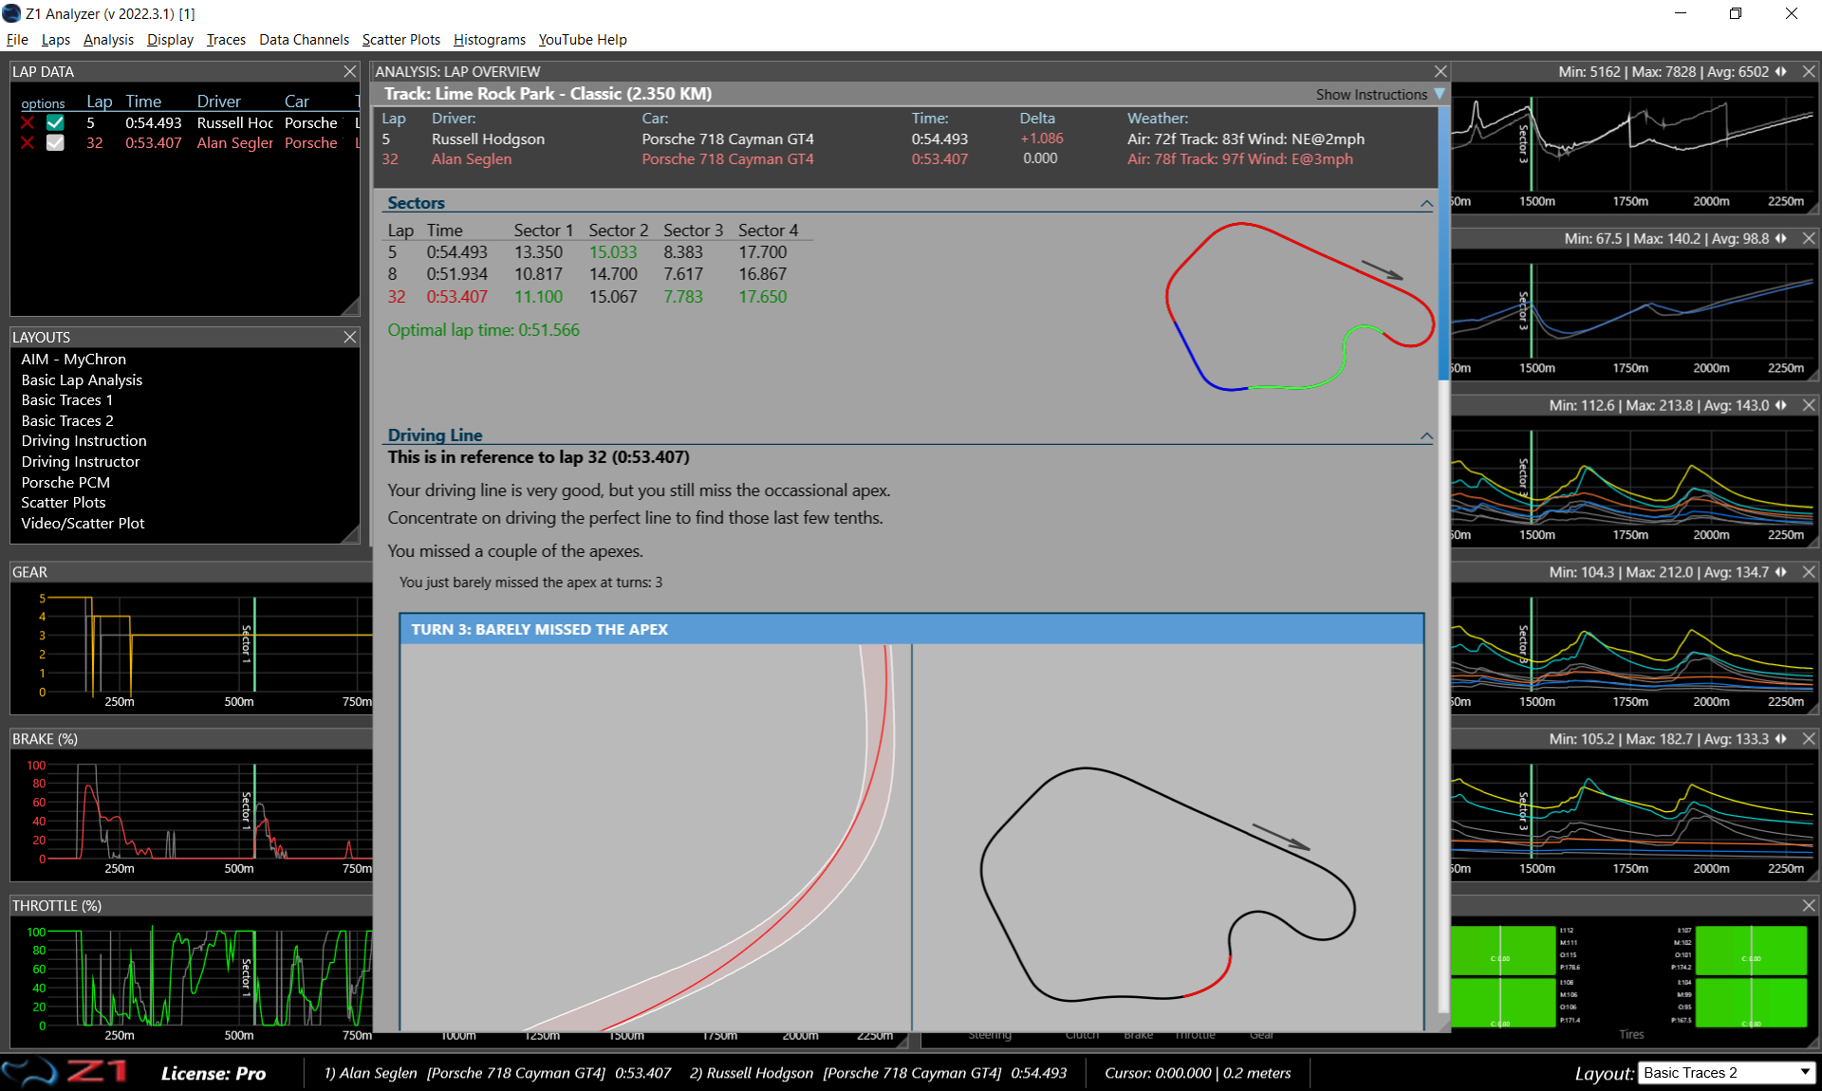Image resolution: width=1822 pixels, height=1091 pixels.
Task: Click the Lap Data panel resize grip
Action: pyautogui.click(x=351, y=307)
